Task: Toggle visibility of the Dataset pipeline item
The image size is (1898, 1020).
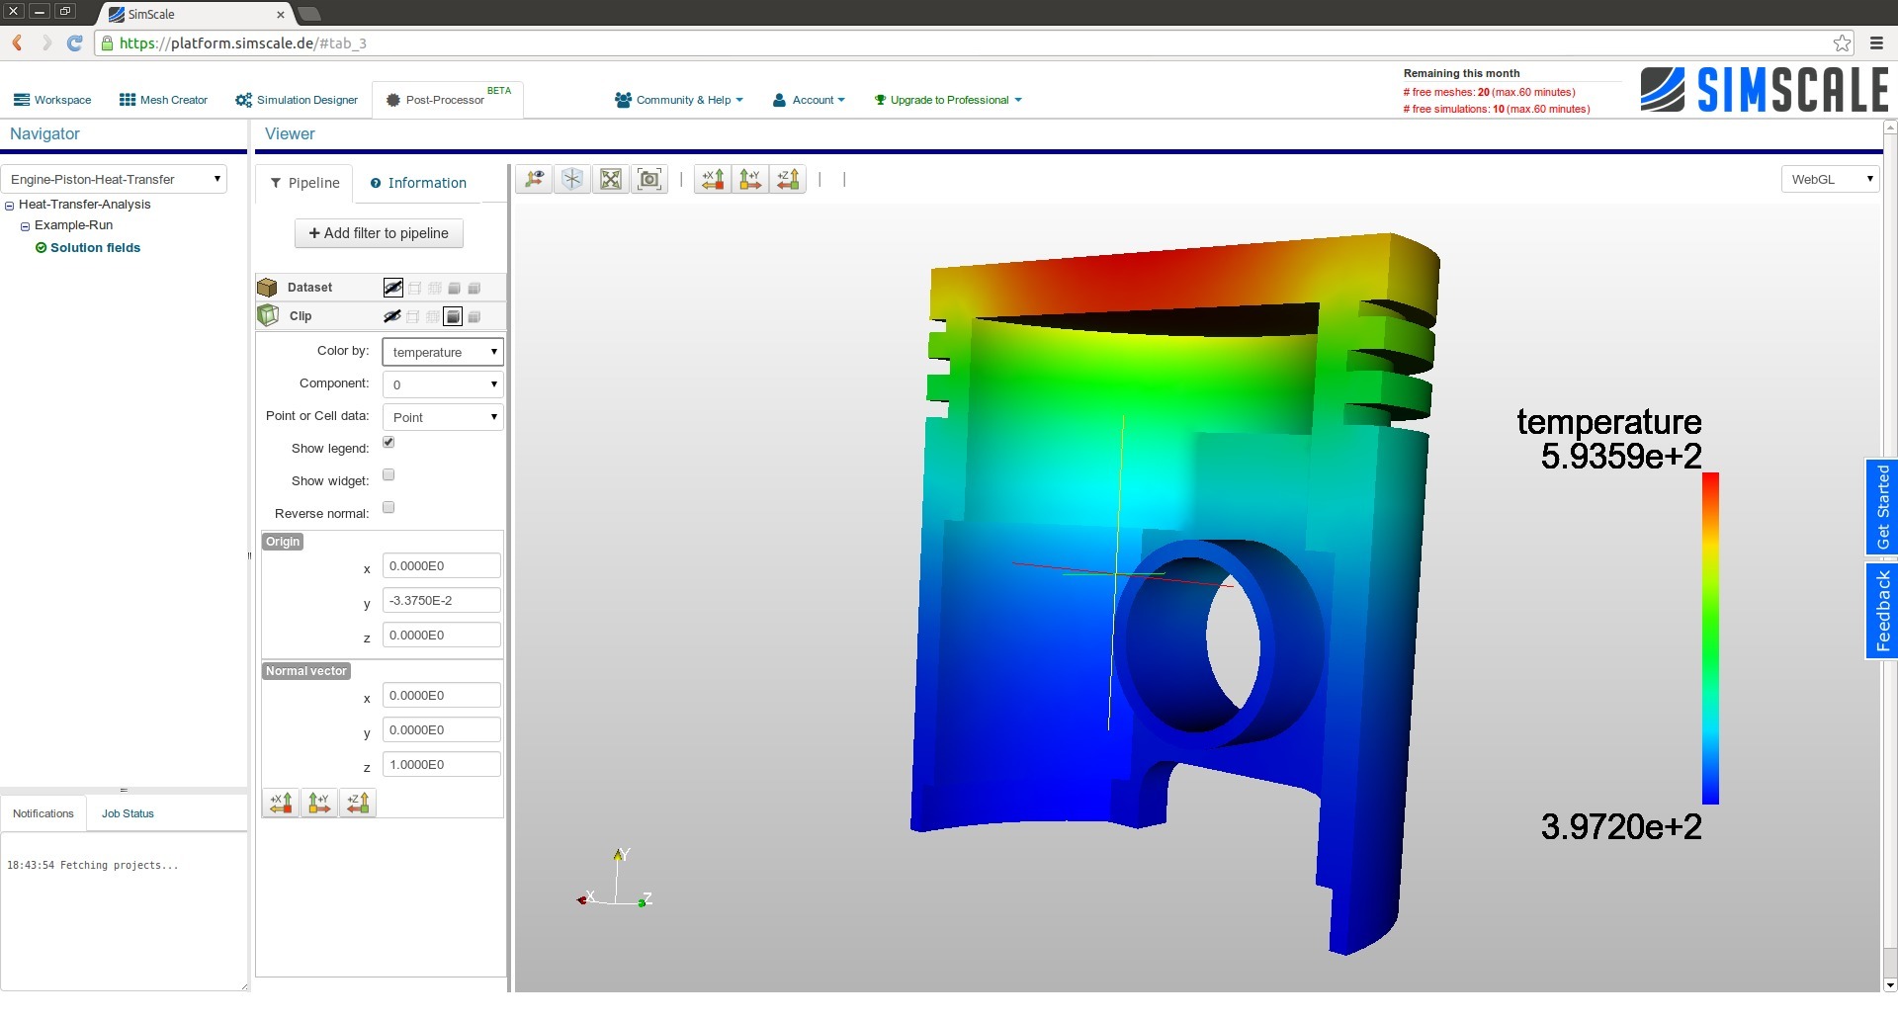Action: tap(392, 287)
